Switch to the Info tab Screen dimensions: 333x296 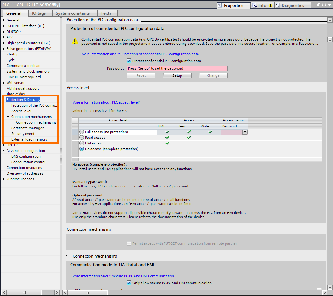click(262, 6)
